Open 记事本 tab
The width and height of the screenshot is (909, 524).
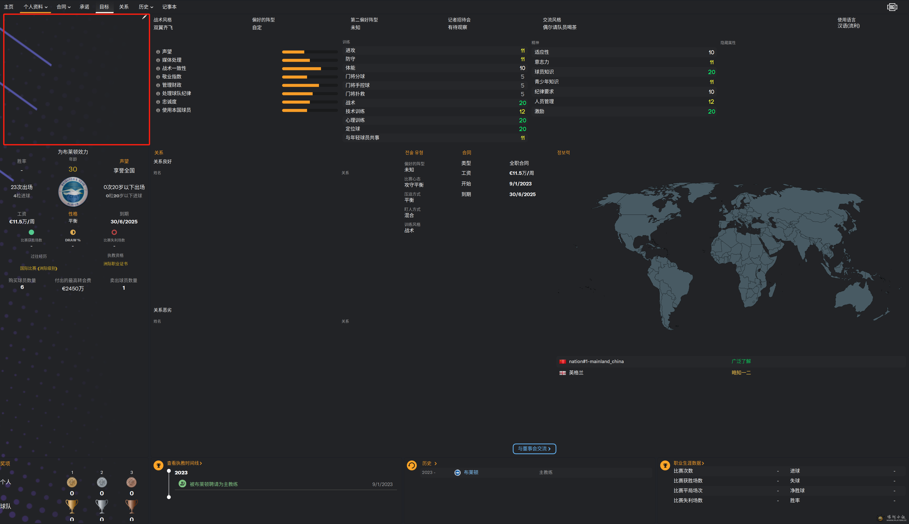click(169, 7)
